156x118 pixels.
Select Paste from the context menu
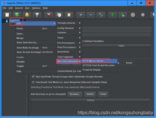pos(36,29)
